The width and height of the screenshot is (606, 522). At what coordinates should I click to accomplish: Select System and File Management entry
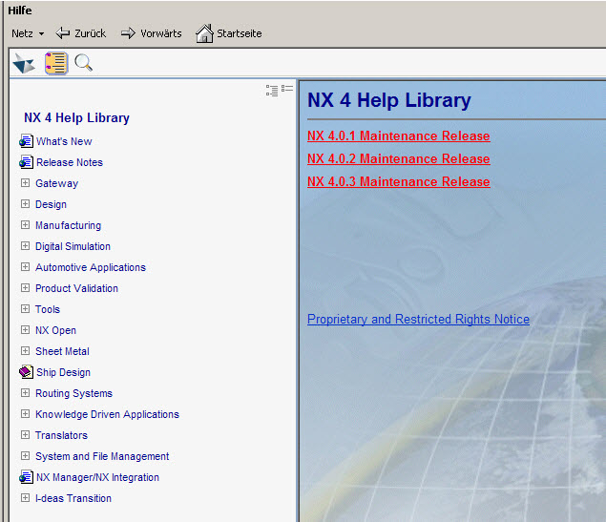tap(102, 456)
